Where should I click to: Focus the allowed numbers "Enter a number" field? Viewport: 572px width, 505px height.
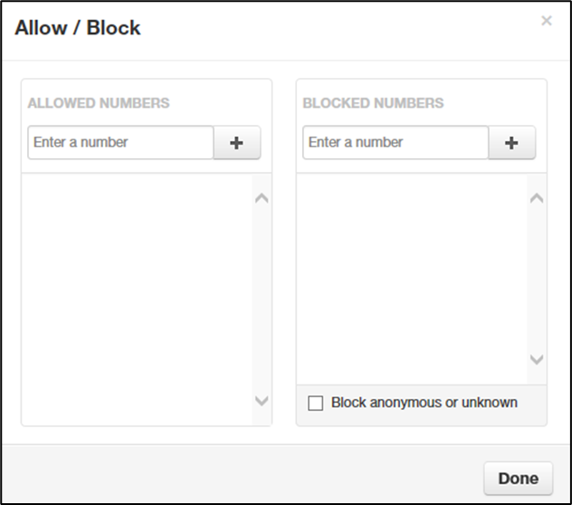[x=120, y=143]
